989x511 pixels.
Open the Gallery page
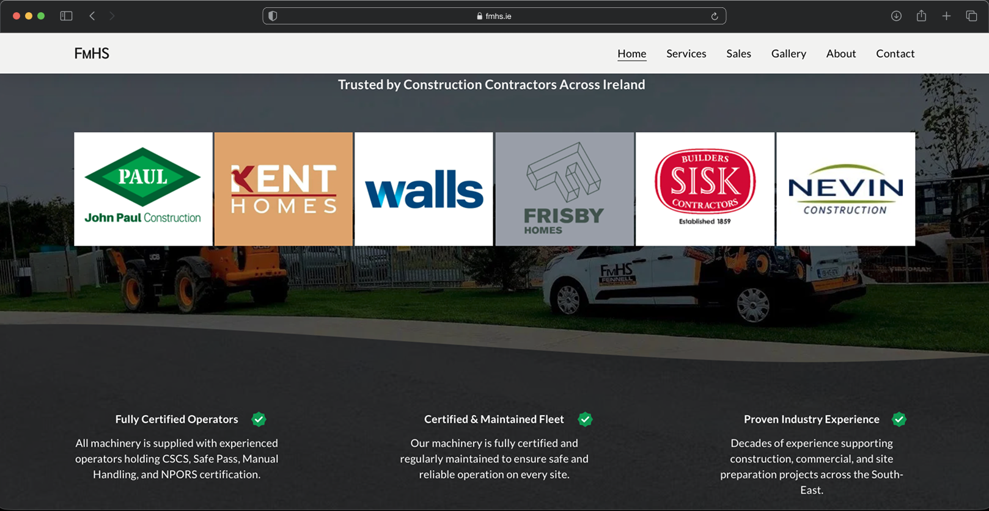click(x=789, y=54)
